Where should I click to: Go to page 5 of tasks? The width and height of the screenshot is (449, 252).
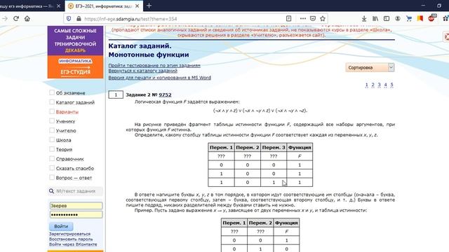[391, 85]
